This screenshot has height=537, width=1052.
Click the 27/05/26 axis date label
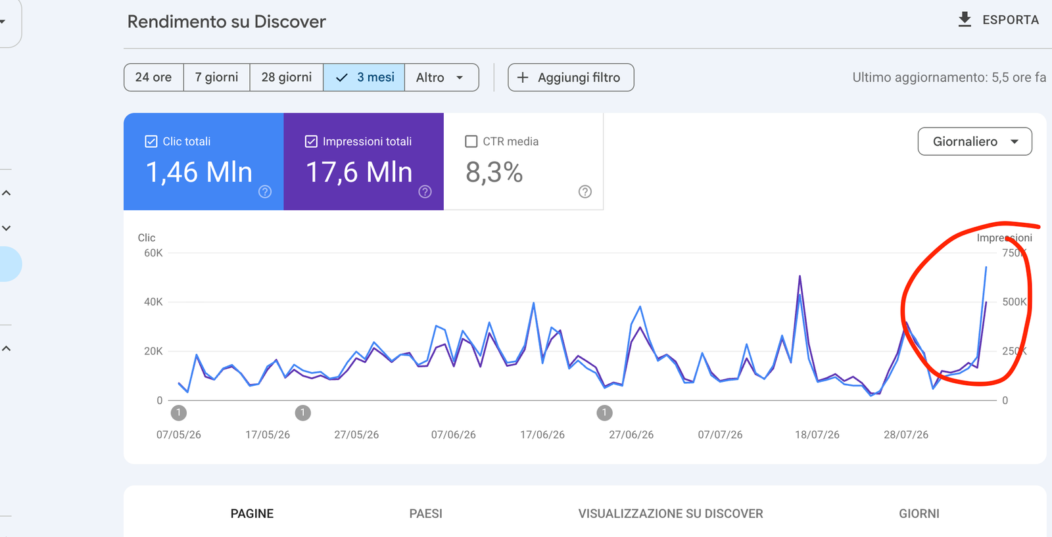coord(356,434)
